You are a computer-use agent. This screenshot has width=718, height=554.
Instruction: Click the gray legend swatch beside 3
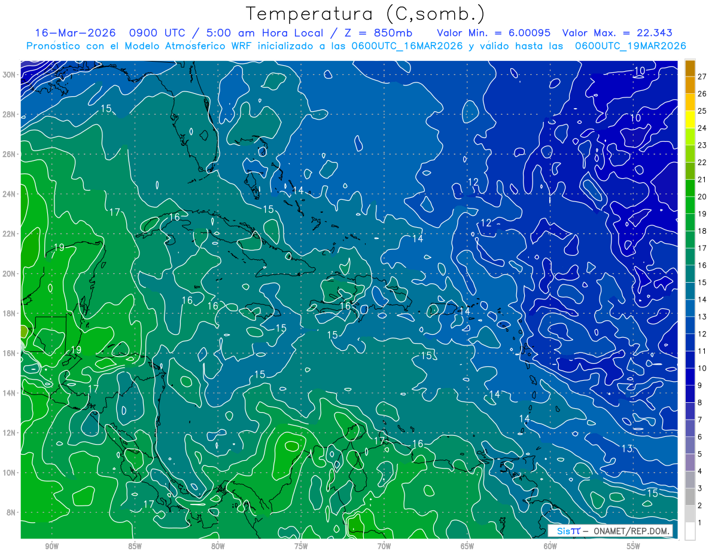click(690, 497)
